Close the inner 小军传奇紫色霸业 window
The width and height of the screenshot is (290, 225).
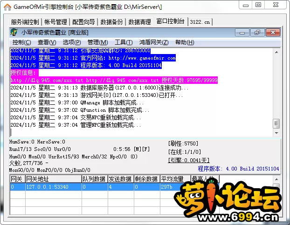(273, 33)
